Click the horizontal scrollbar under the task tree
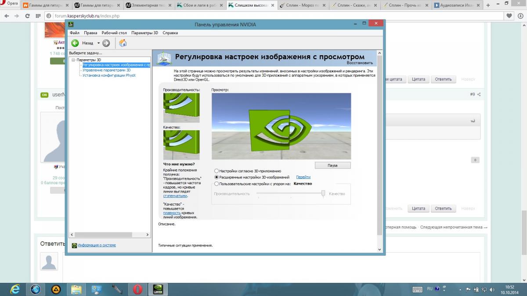 click(103, 235)
